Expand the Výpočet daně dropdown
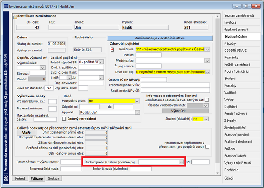 [x=137, y=113]
